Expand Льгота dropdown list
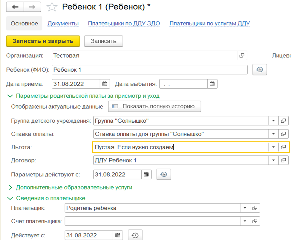 274,147
